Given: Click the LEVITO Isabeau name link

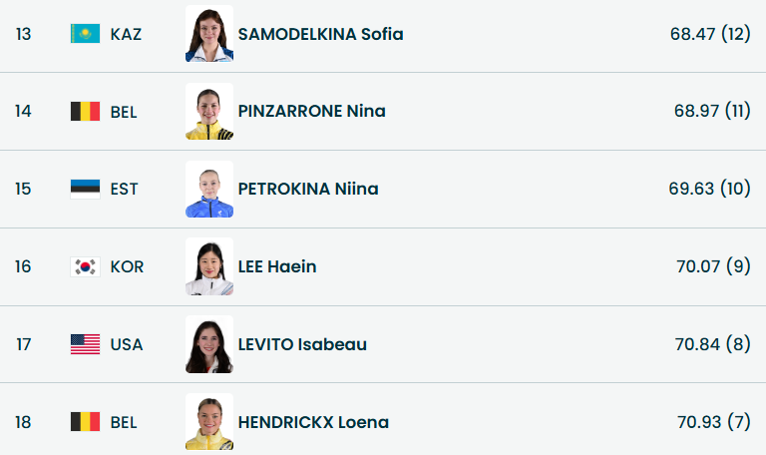Looking at the screenshot, I should point(302,344).
